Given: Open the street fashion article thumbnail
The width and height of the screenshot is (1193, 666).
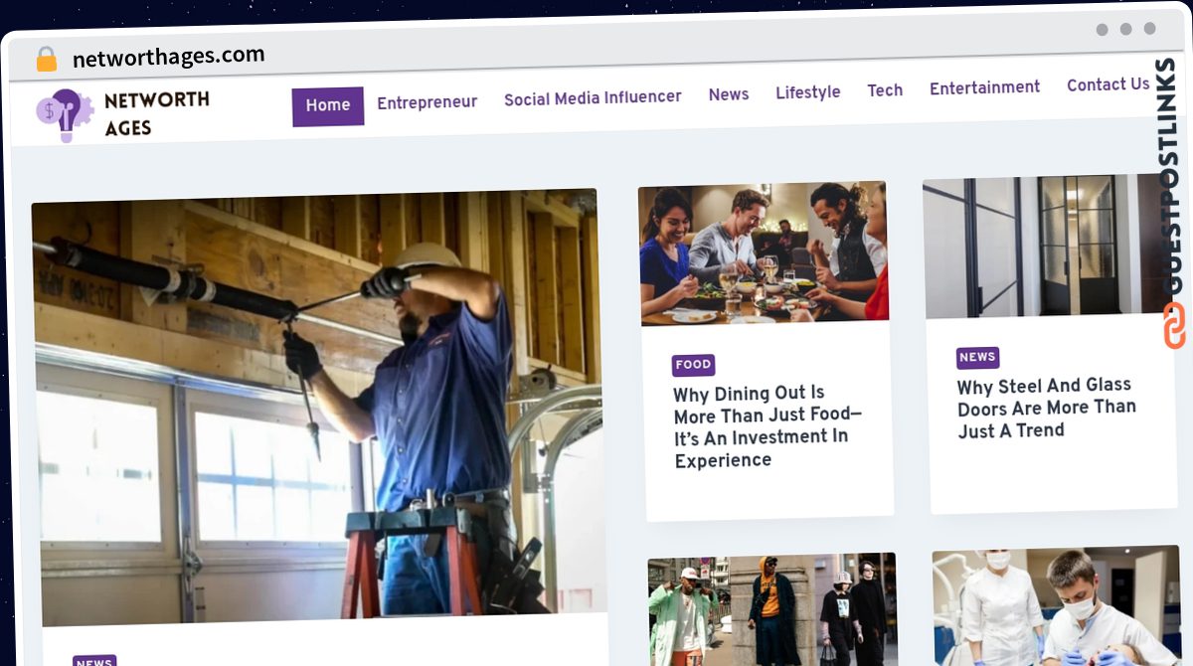Looking at the screenshot, I should [x=772, y=609].
